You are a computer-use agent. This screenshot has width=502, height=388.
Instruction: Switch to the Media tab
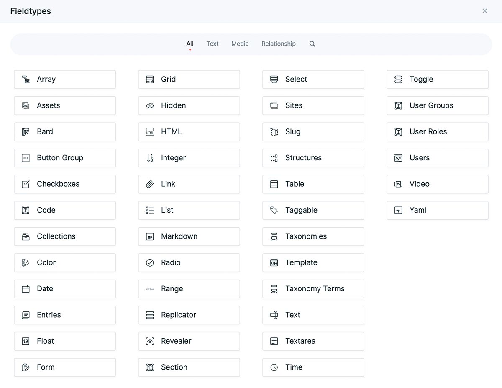pos(240,44)
